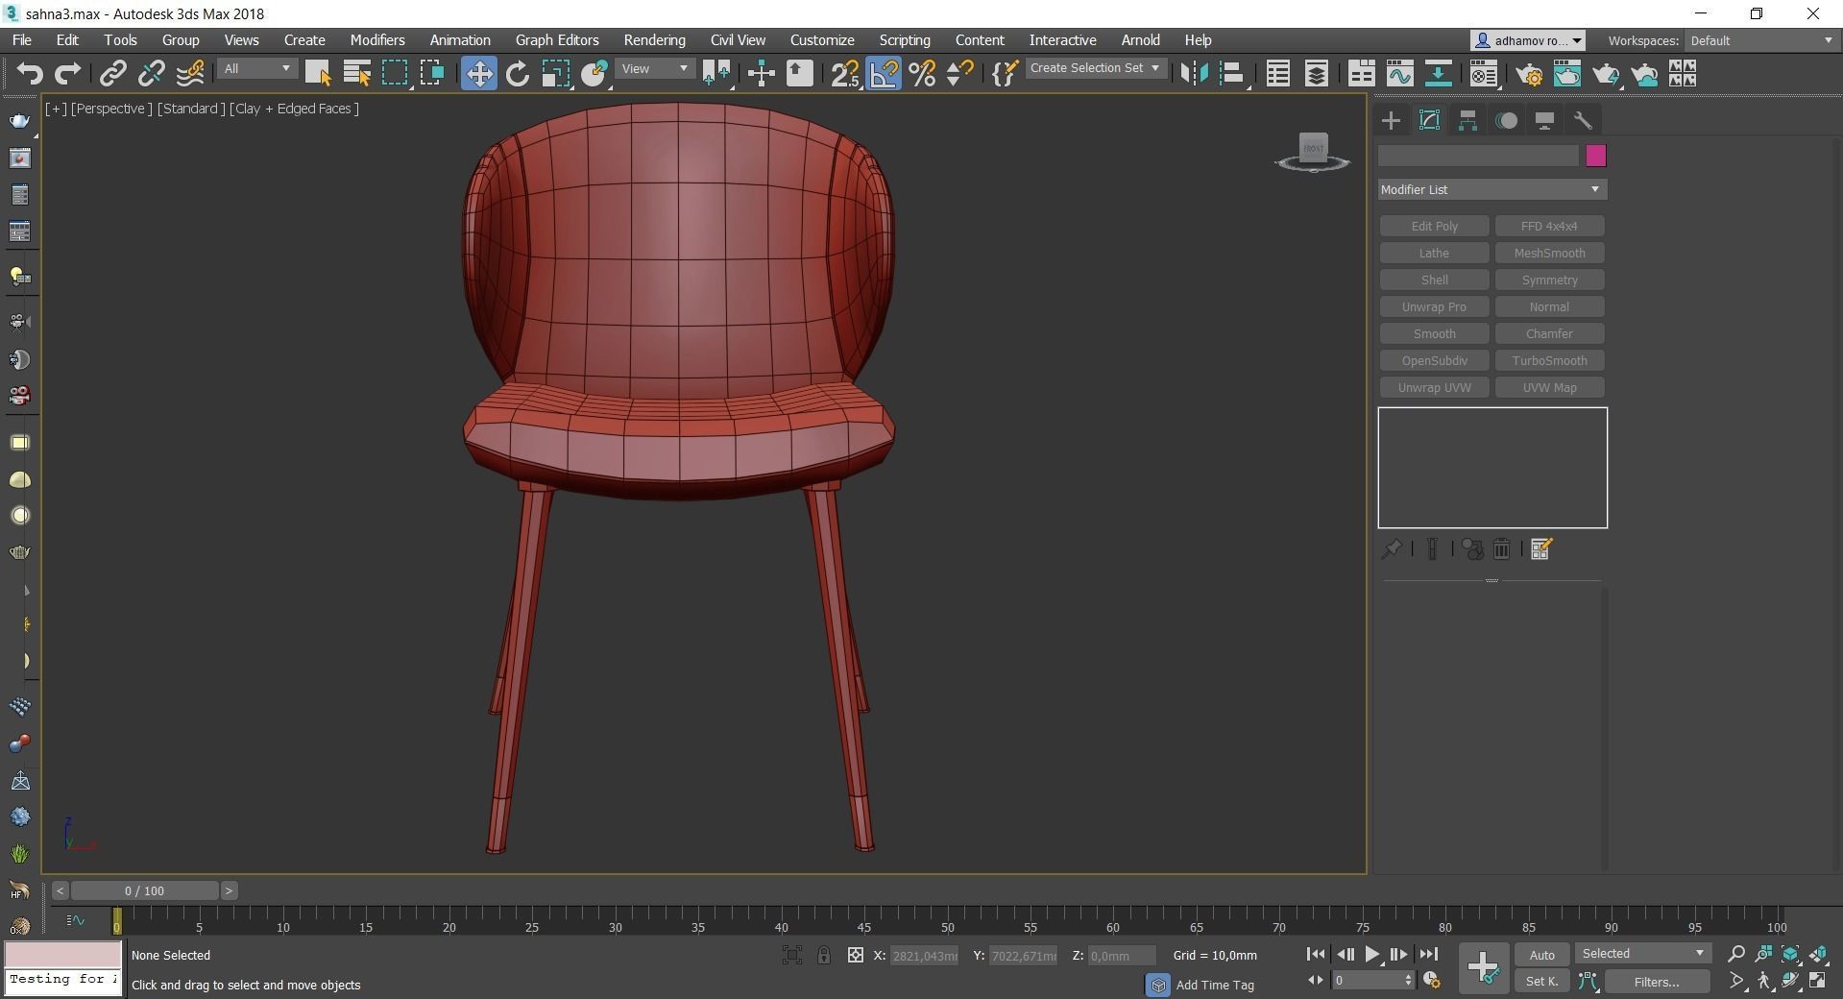Choose the Rectangular Selection Region tool
This screenshot has width=1843, height=999.
pos(395,73)
